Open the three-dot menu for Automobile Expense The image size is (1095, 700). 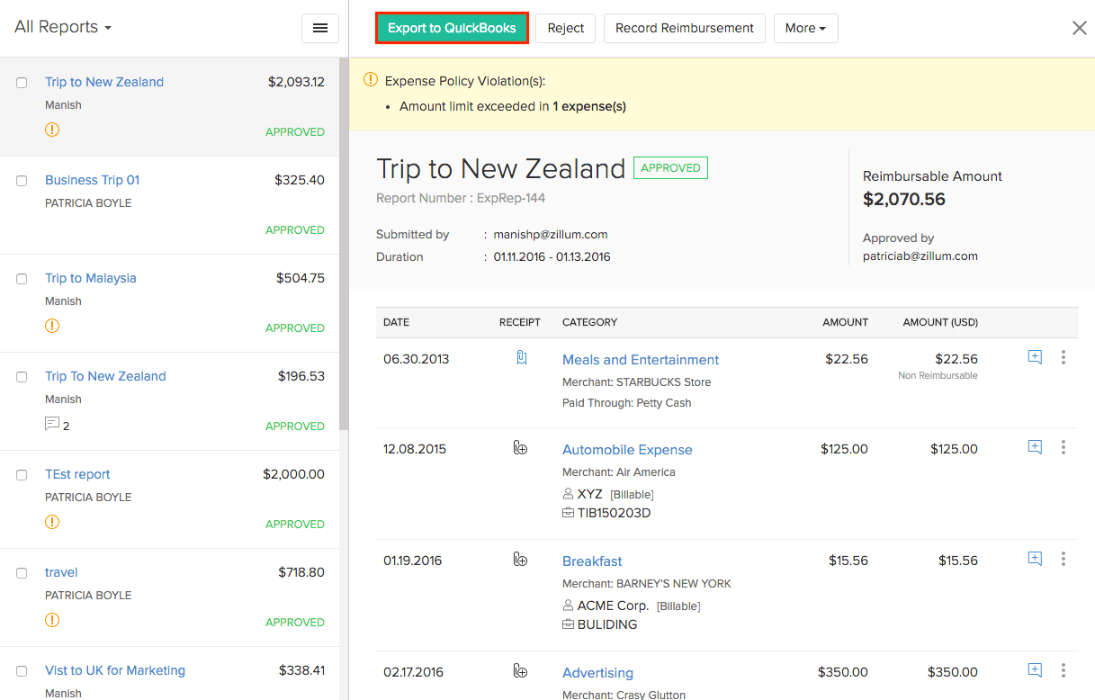tap(1064, 447)
